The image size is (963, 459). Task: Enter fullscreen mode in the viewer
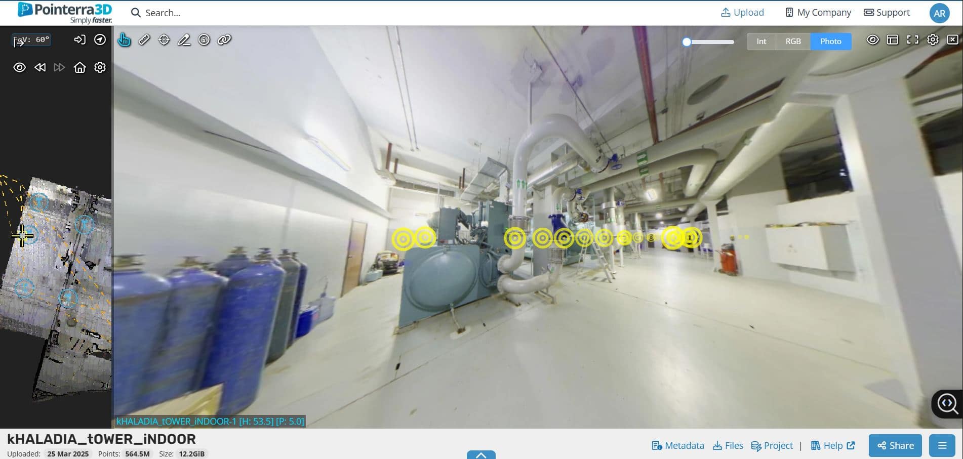tap(912, 39)
